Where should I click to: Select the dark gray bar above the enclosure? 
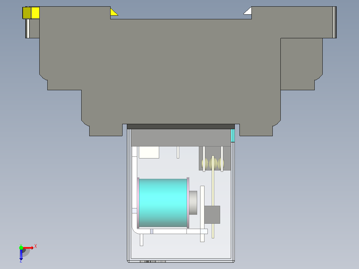[181, 127]
